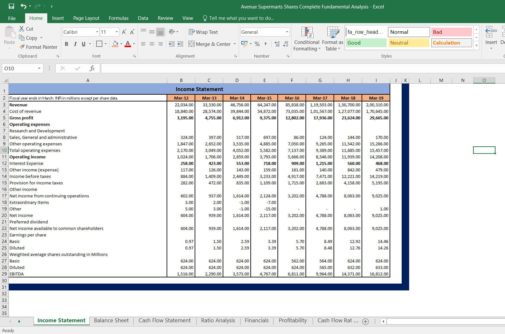Image resolution: width=505 pixels, height=334 pixels.
Task: Apply the Percent Style icon
Action: click(257, 44)
